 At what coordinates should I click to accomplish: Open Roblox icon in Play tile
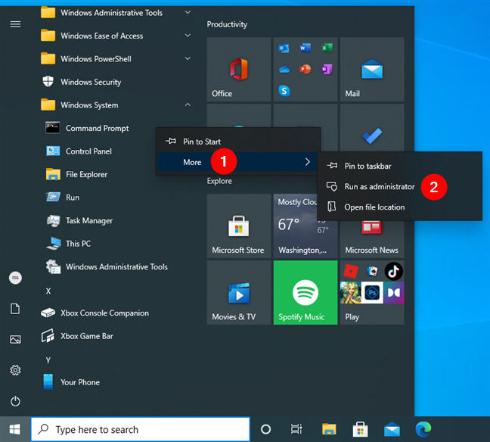point(351,271)
